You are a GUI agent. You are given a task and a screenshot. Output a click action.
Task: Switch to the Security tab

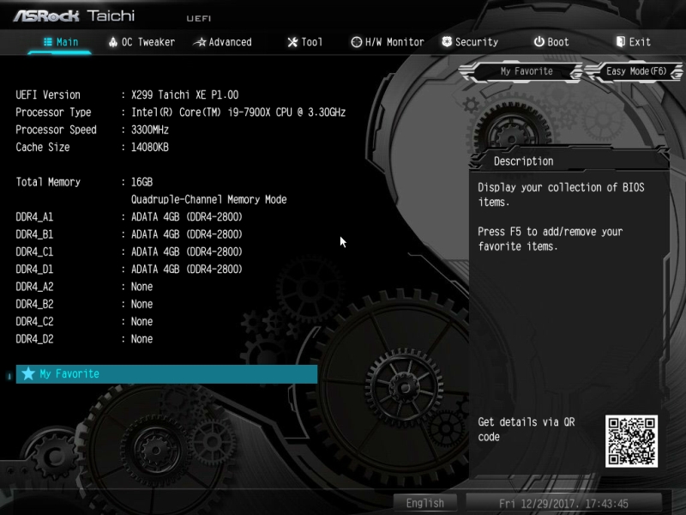tap(470, 42)
